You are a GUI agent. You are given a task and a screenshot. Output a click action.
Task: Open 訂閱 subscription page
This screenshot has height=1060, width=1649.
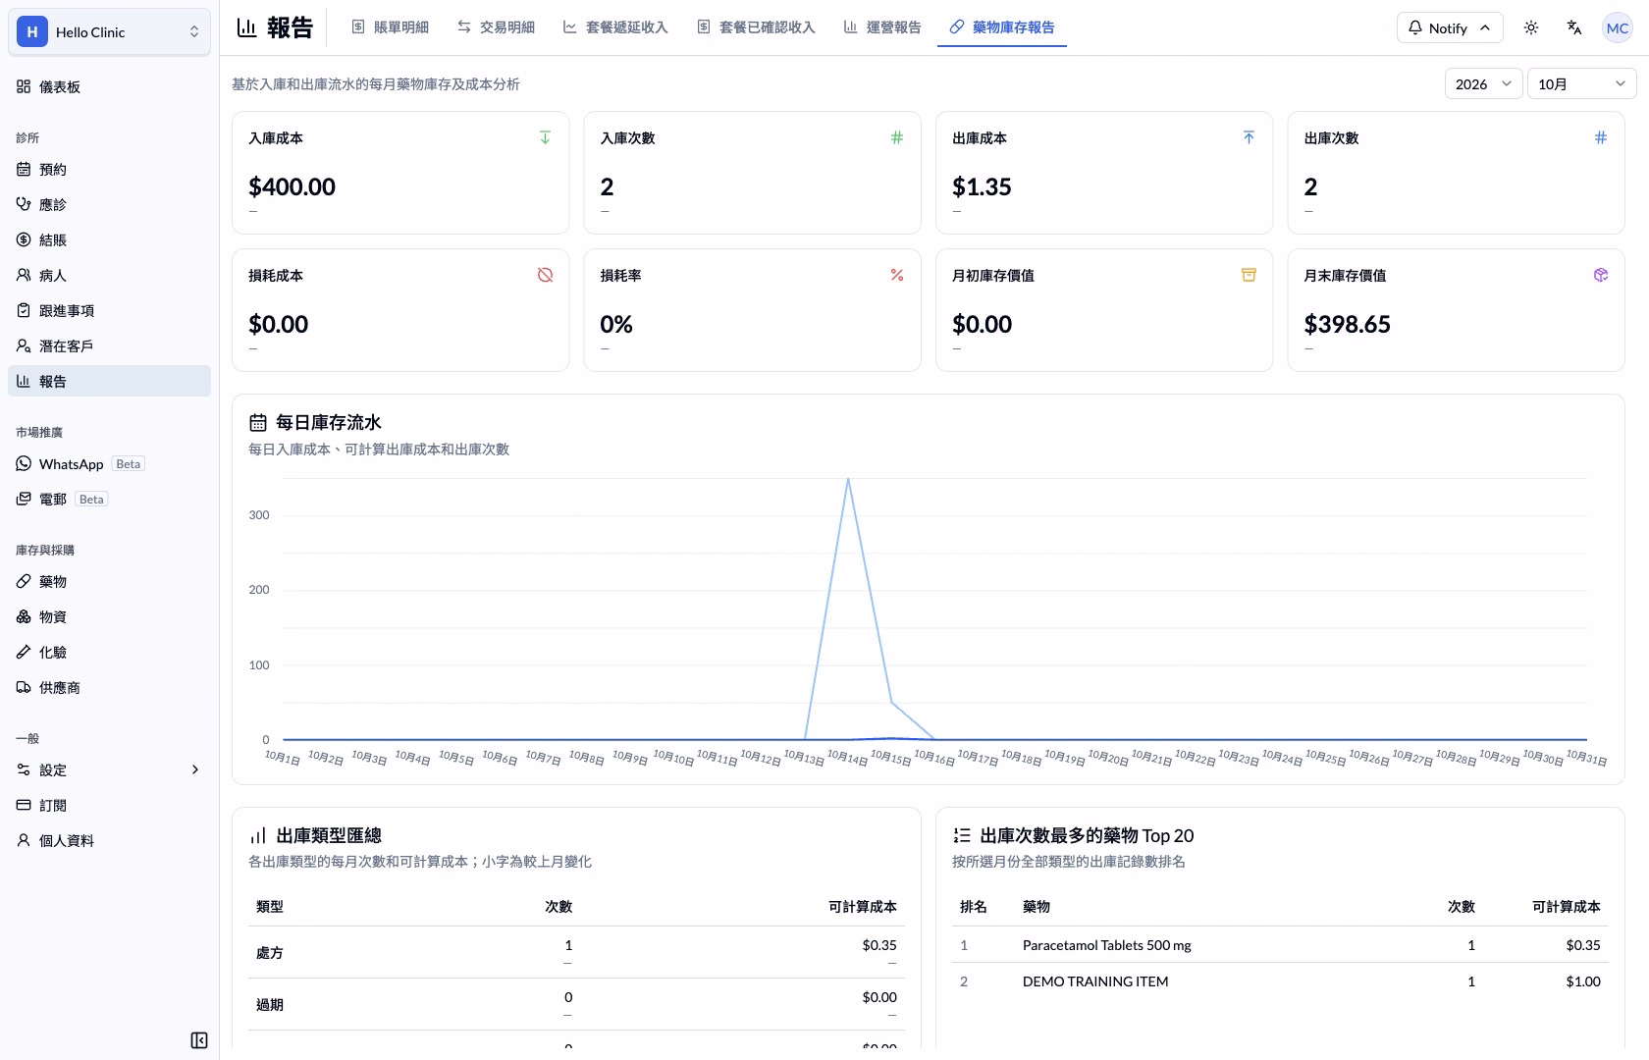coord(109,806)
